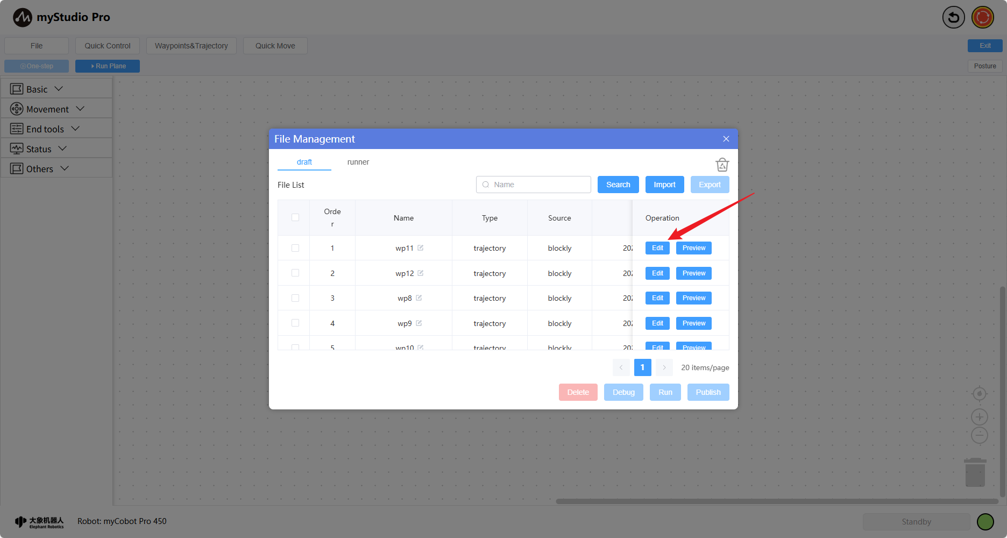Click the rename icon beside wp8
The width and height of the screenshot is (1007, 538).
click(419, 298)
